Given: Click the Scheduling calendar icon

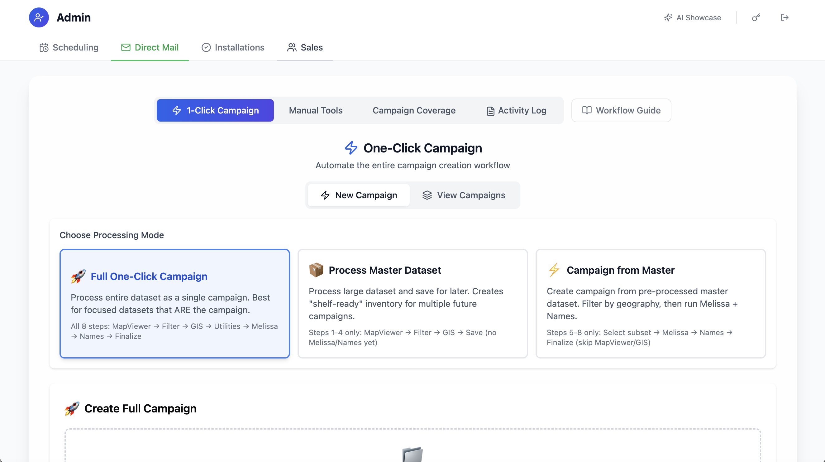Looking at the screenshot, I should point(44,47).
